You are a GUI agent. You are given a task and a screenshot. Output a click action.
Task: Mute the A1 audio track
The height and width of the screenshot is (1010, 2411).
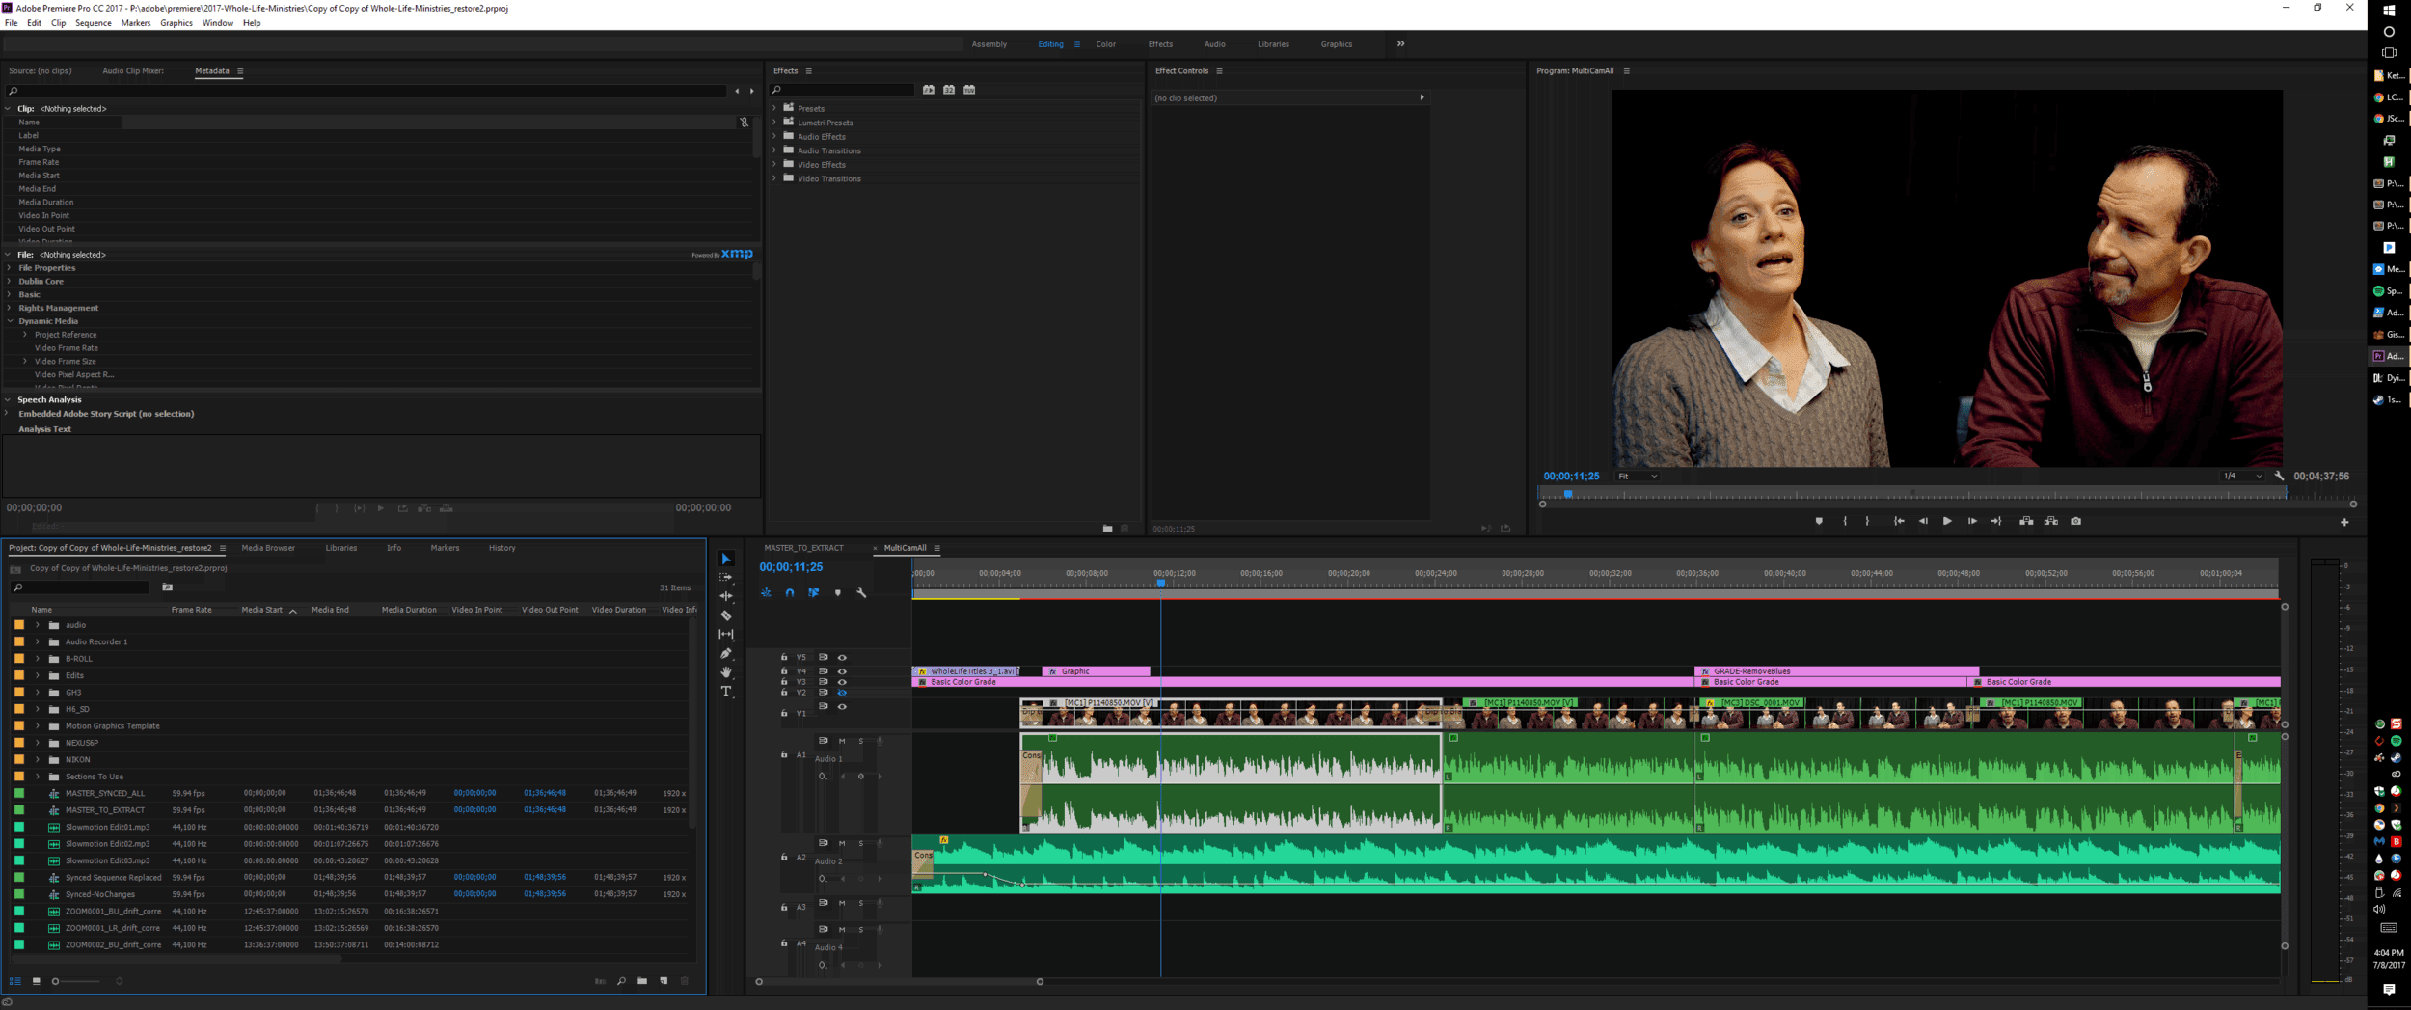[x=842, y=741]
